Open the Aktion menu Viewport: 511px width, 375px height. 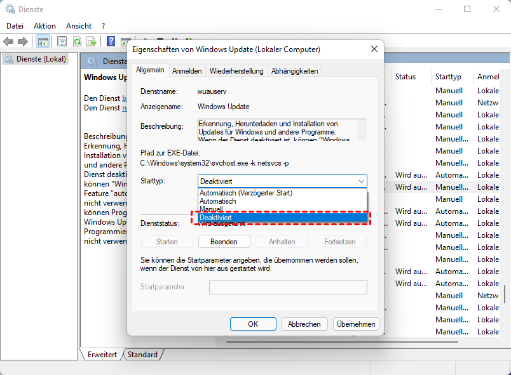click(44, 26)
